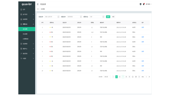This screenshot has height=96, width=170.
Task: Expand the 运行监控 menu chevron
Action: pos(33,14)
